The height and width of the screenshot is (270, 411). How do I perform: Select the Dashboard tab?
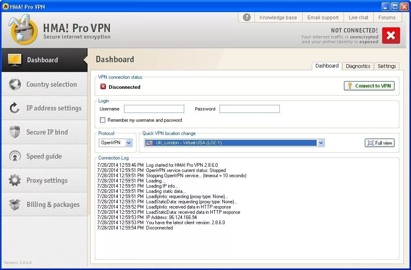(x=327, y=66)
